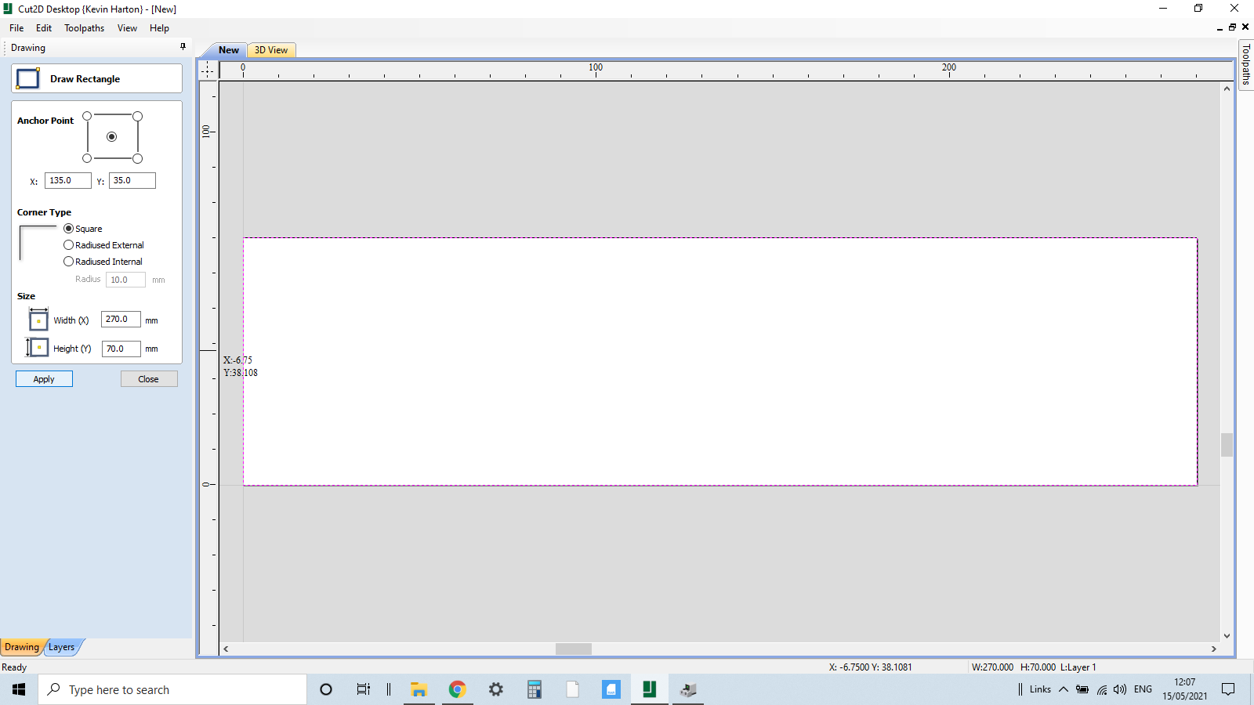Open the Help menu

[159, 28]
